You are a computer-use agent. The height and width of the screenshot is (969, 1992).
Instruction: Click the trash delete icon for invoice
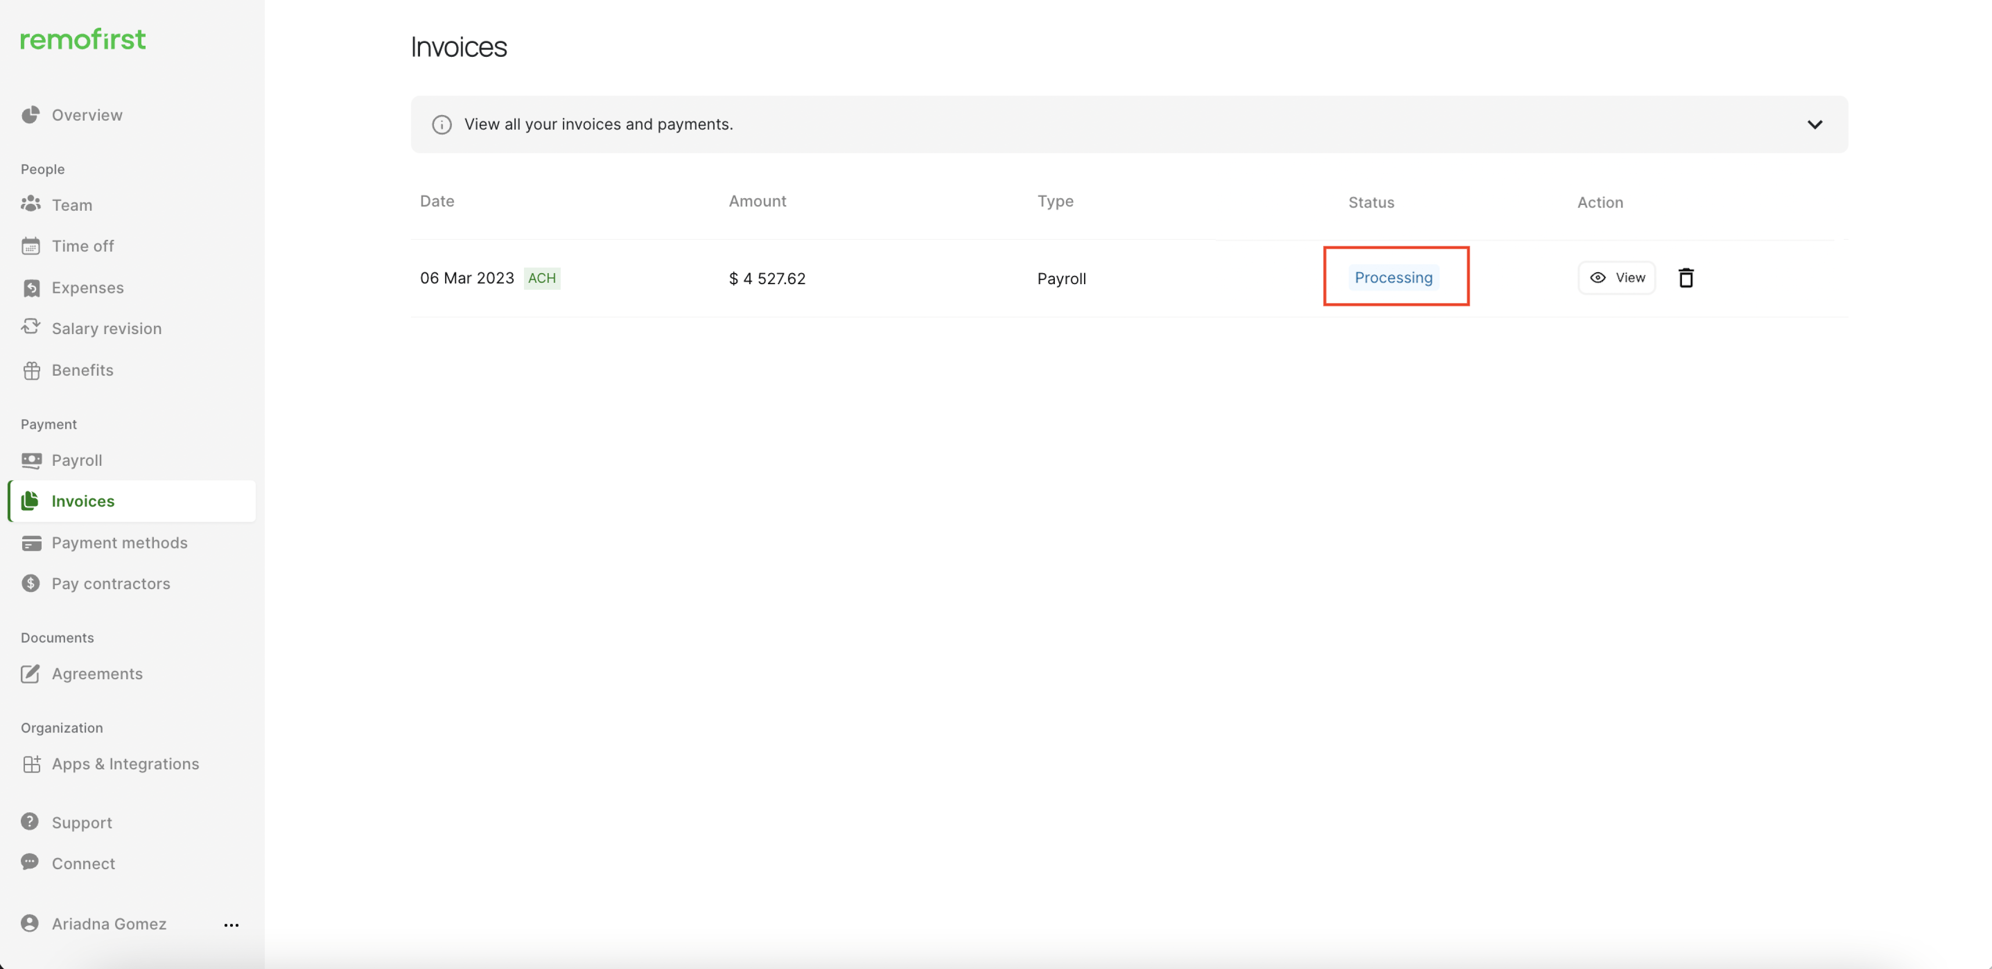pos(1686,278)
